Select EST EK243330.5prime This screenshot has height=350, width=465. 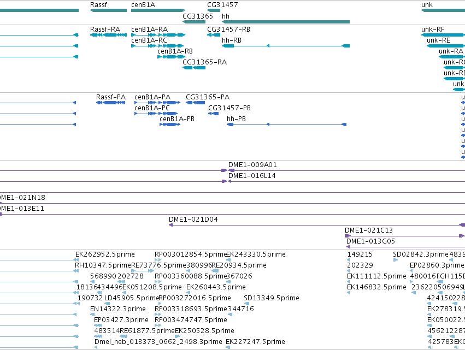point(256,254)
